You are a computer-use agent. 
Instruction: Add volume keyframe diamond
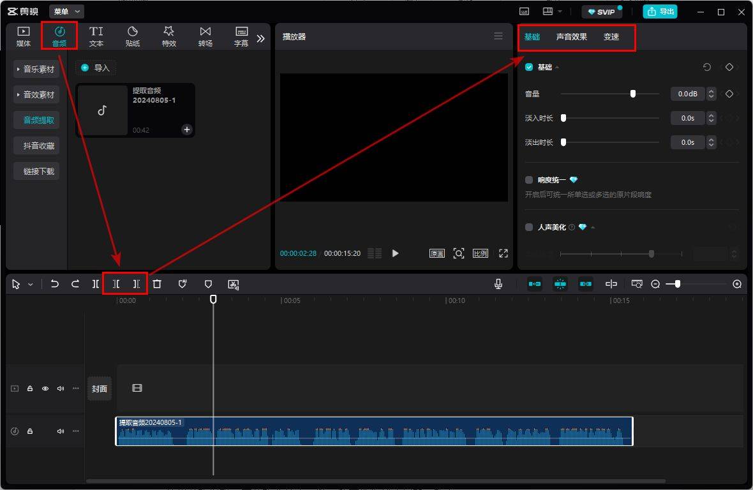point(729,94)
